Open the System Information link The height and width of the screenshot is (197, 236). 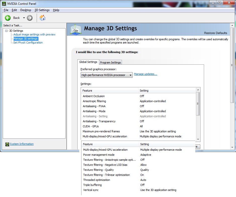(22, 144)
